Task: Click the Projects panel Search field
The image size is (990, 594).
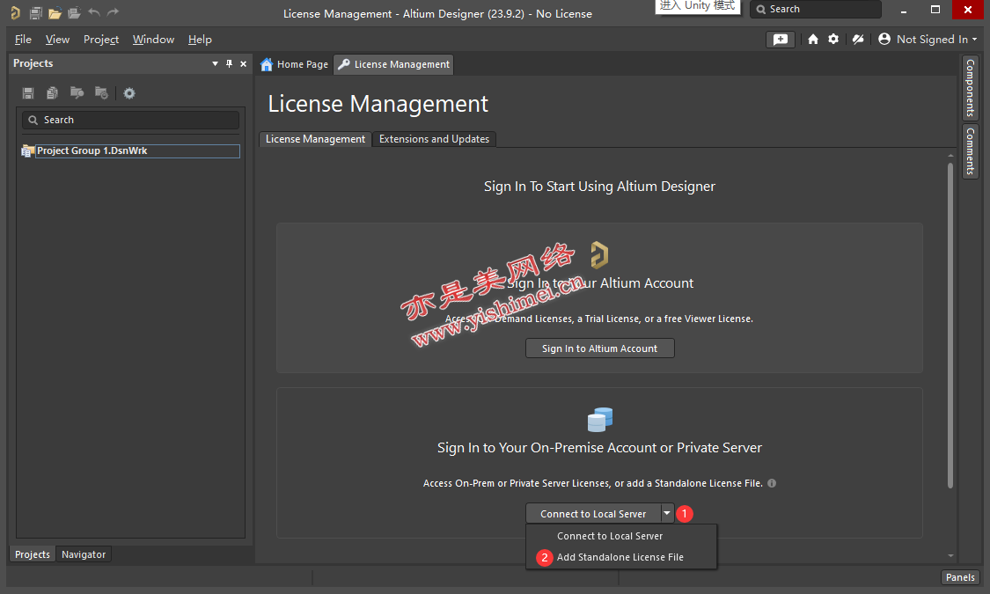Action: (x=131, y=120)
